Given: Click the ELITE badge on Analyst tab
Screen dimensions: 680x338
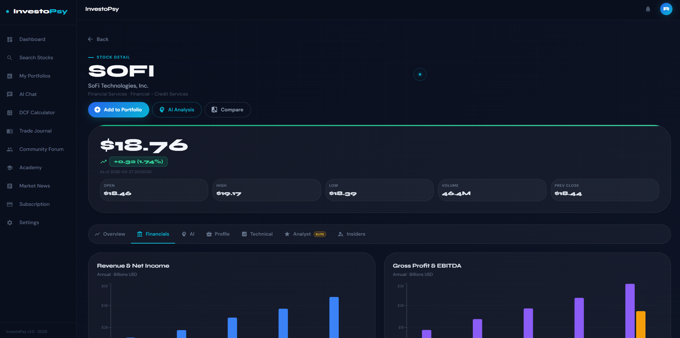Looking at the screenshot, I should pos(320,234).
